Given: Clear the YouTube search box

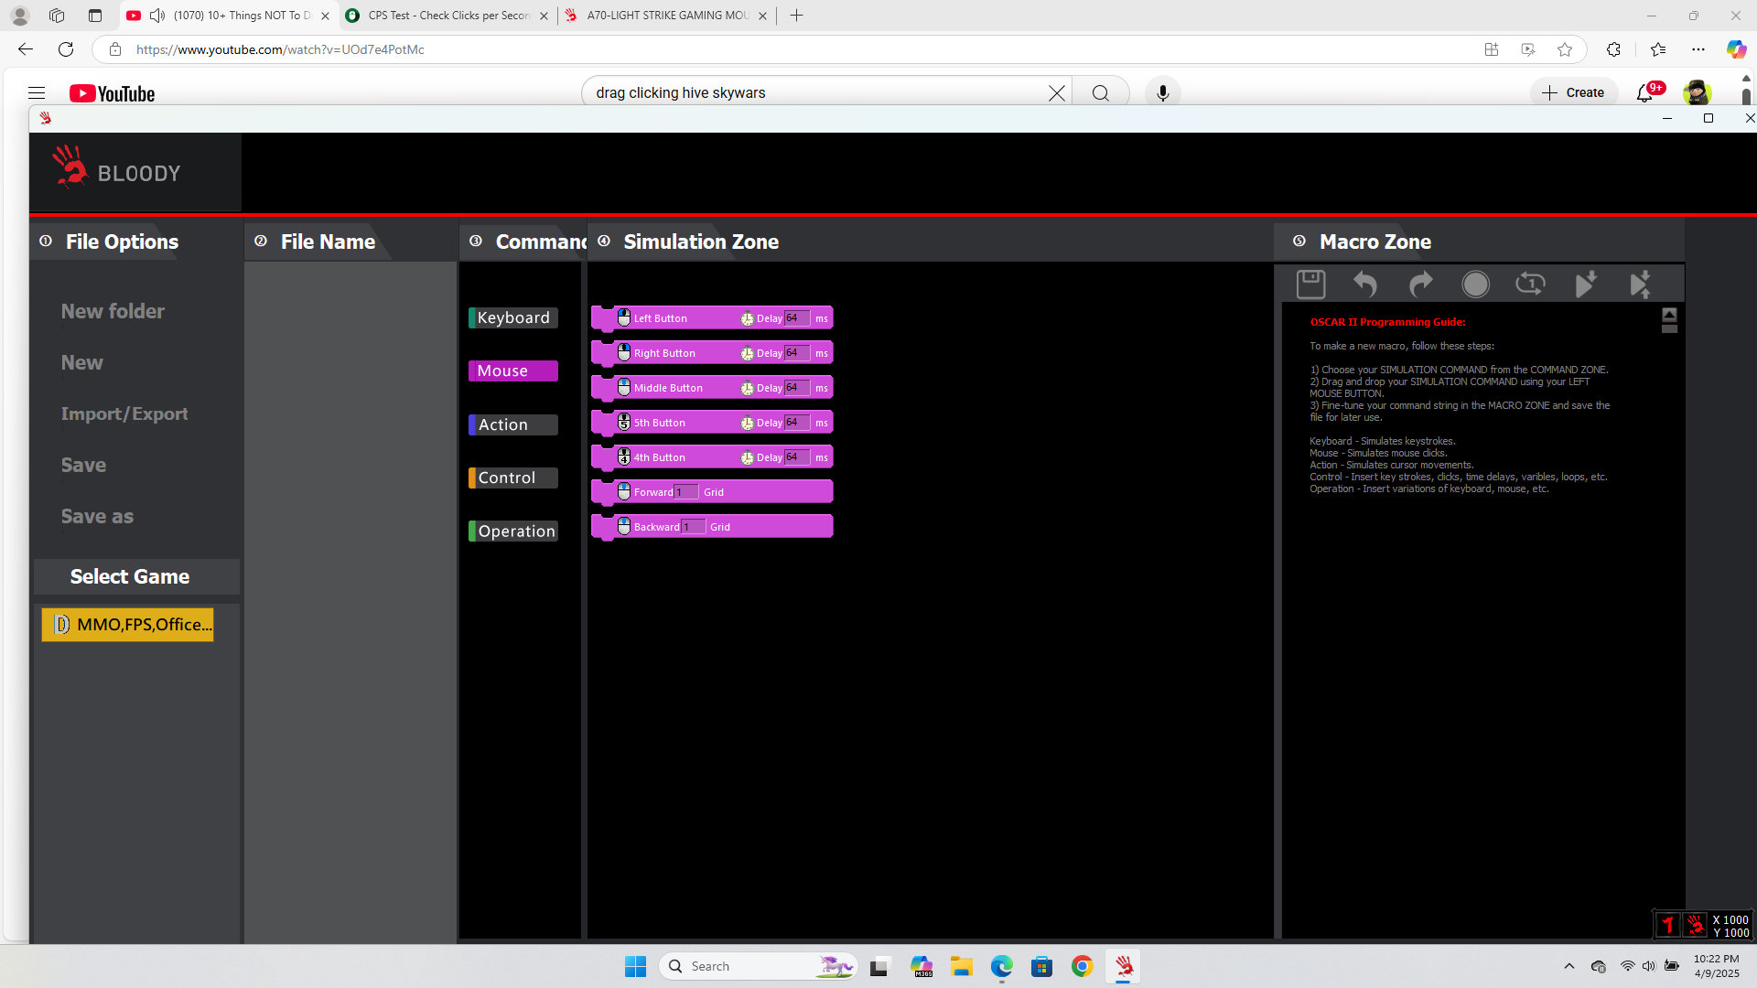Looking at the screenshot, I should tap(1057, 93).
